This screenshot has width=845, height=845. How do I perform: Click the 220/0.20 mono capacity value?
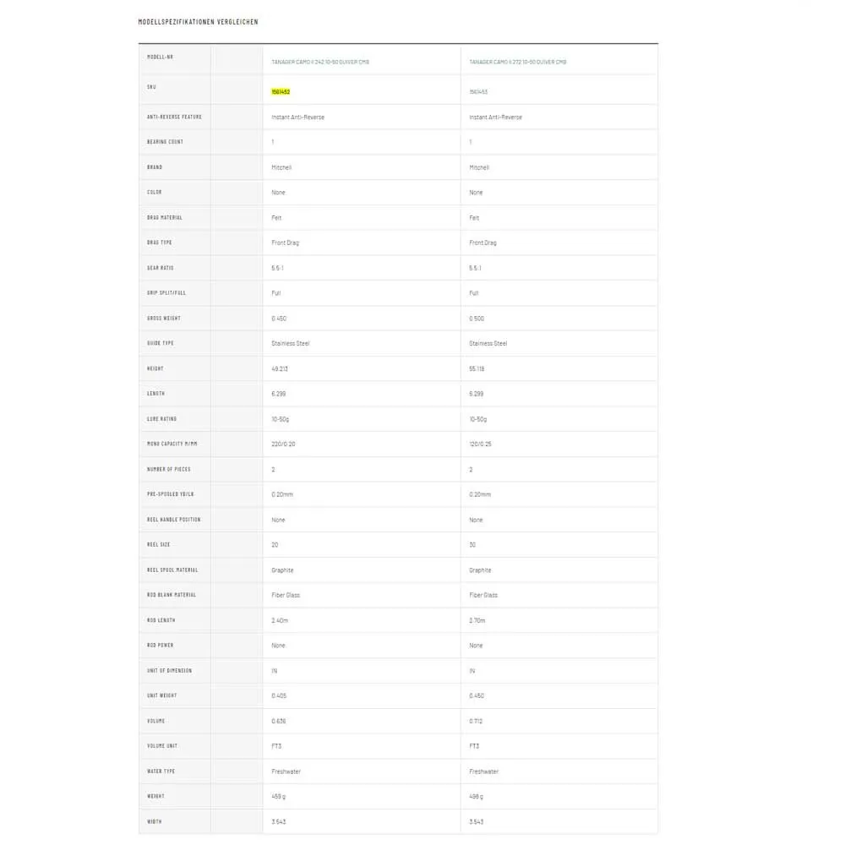284,444
